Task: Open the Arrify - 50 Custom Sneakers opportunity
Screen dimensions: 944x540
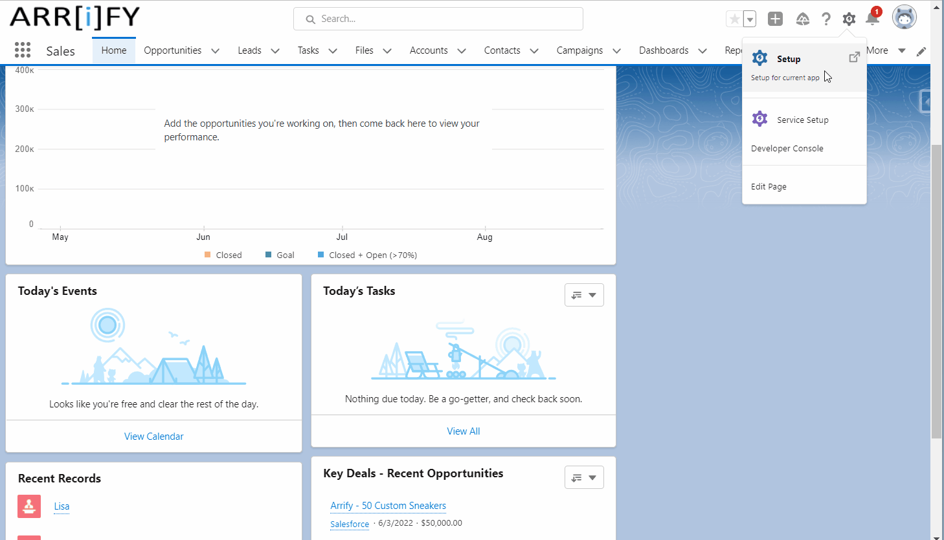Action: click(x=388, y=506)
